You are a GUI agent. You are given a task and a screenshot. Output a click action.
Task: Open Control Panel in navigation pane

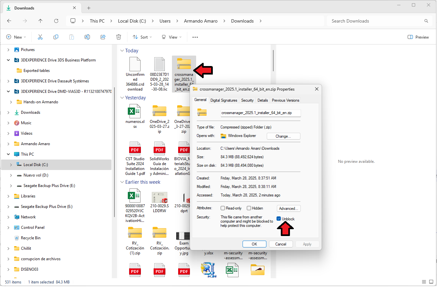pyautogui.click(x=32, y=228)
